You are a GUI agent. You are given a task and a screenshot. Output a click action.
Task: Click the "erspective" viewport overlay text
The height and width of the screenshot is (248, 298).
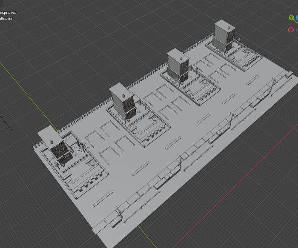point(8,13)
